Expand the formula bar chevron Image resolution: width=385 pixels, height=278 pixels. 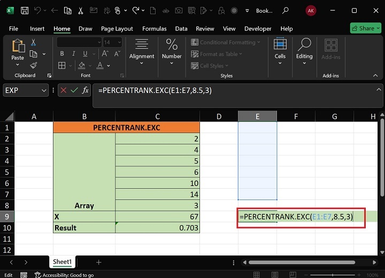(x=379, y=90)
